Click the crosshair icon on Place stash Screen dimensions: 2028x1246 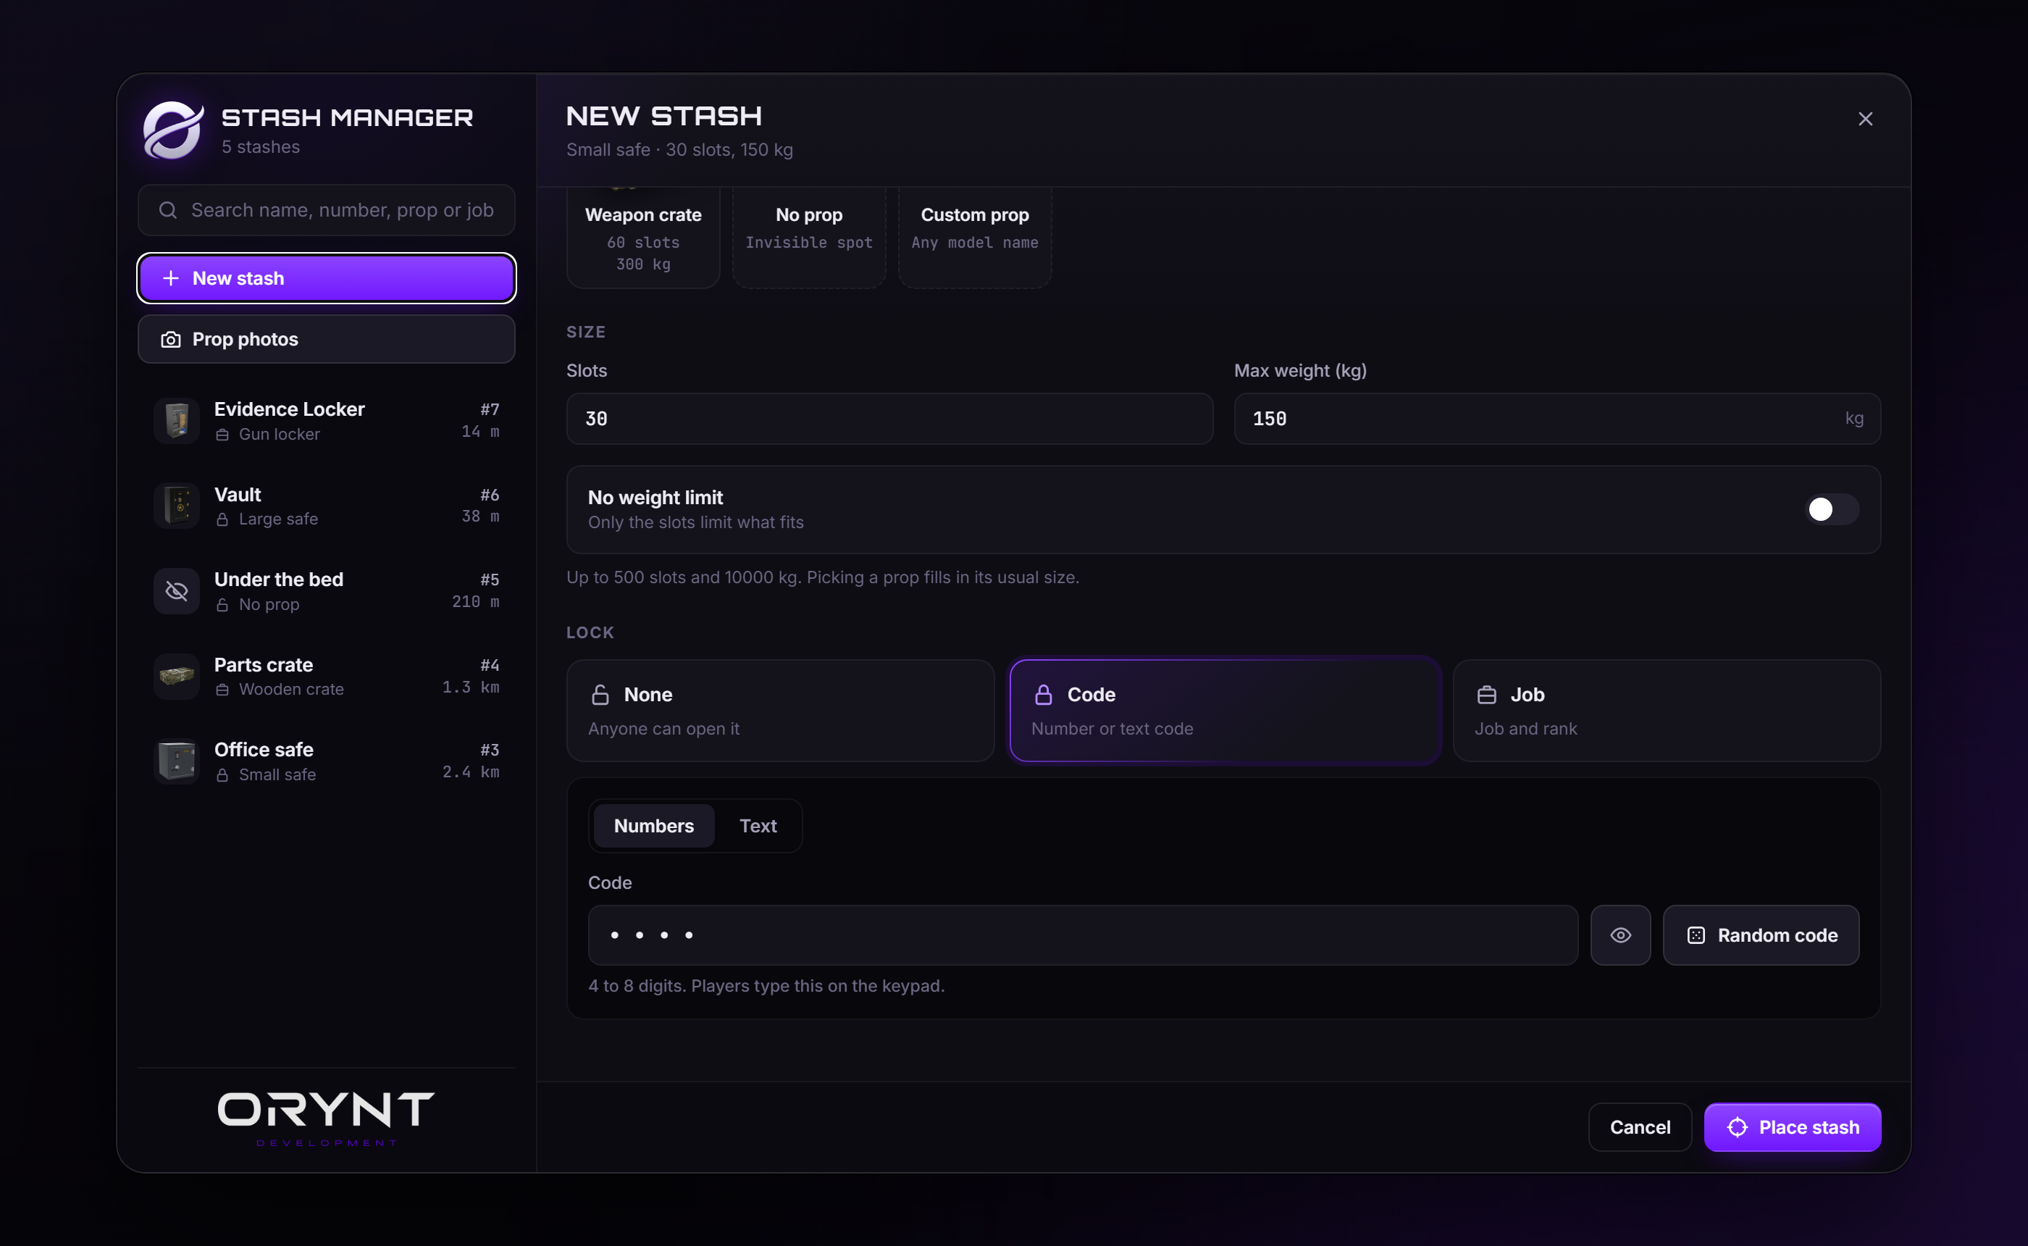coord(1738,1127)
